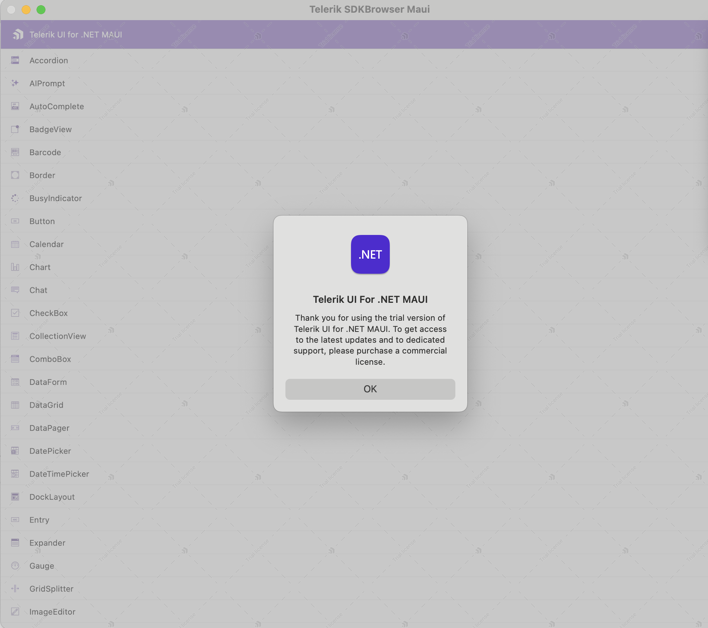708x628 pixels.
Task: Click OK to dismiss the trial dialog
Action: [x=370, y=389]
